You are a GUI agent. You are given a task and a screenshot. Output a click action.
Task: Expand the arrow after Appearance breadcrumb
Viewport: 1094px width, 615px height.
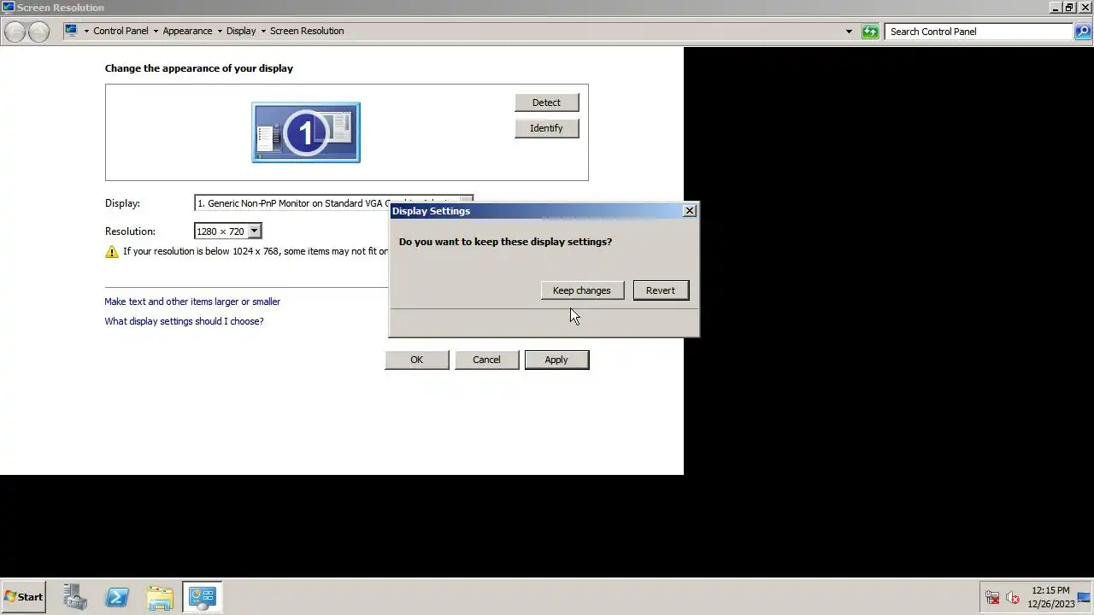tap(220, 32)
